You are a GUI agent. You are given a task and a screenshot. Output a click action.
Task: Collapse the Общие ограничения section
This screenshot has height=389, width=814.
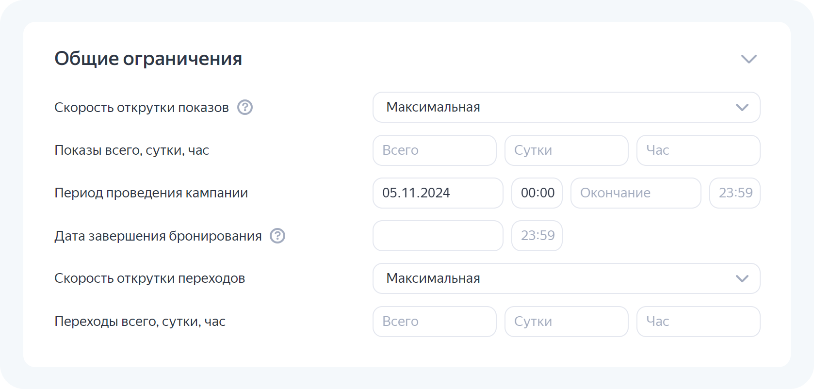pos(749,59)
